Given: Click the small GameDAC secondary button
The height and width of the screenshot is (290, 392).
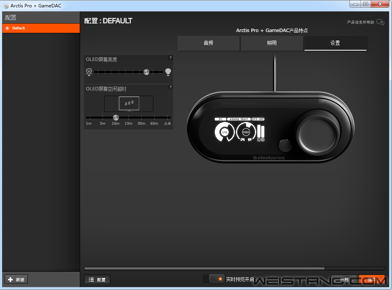Looking at the screenshot, I should pos(285,146).
